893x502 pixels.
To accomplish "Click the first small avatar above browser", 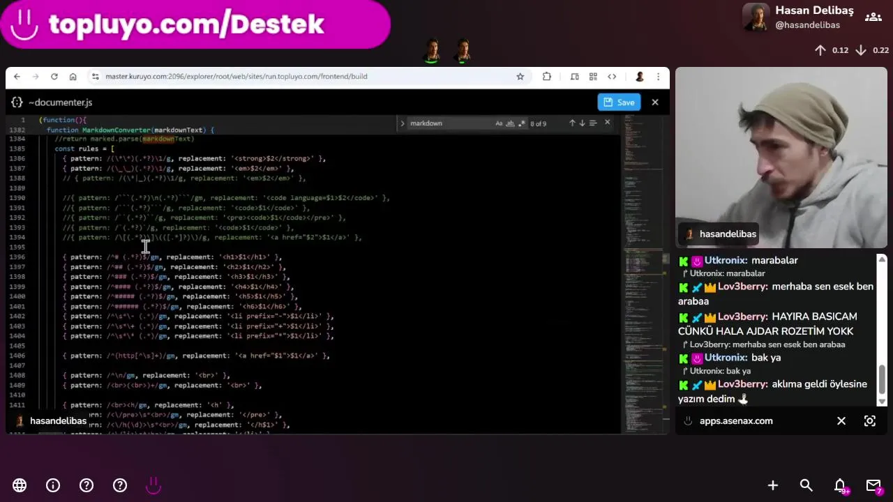I will coord(433,51).
